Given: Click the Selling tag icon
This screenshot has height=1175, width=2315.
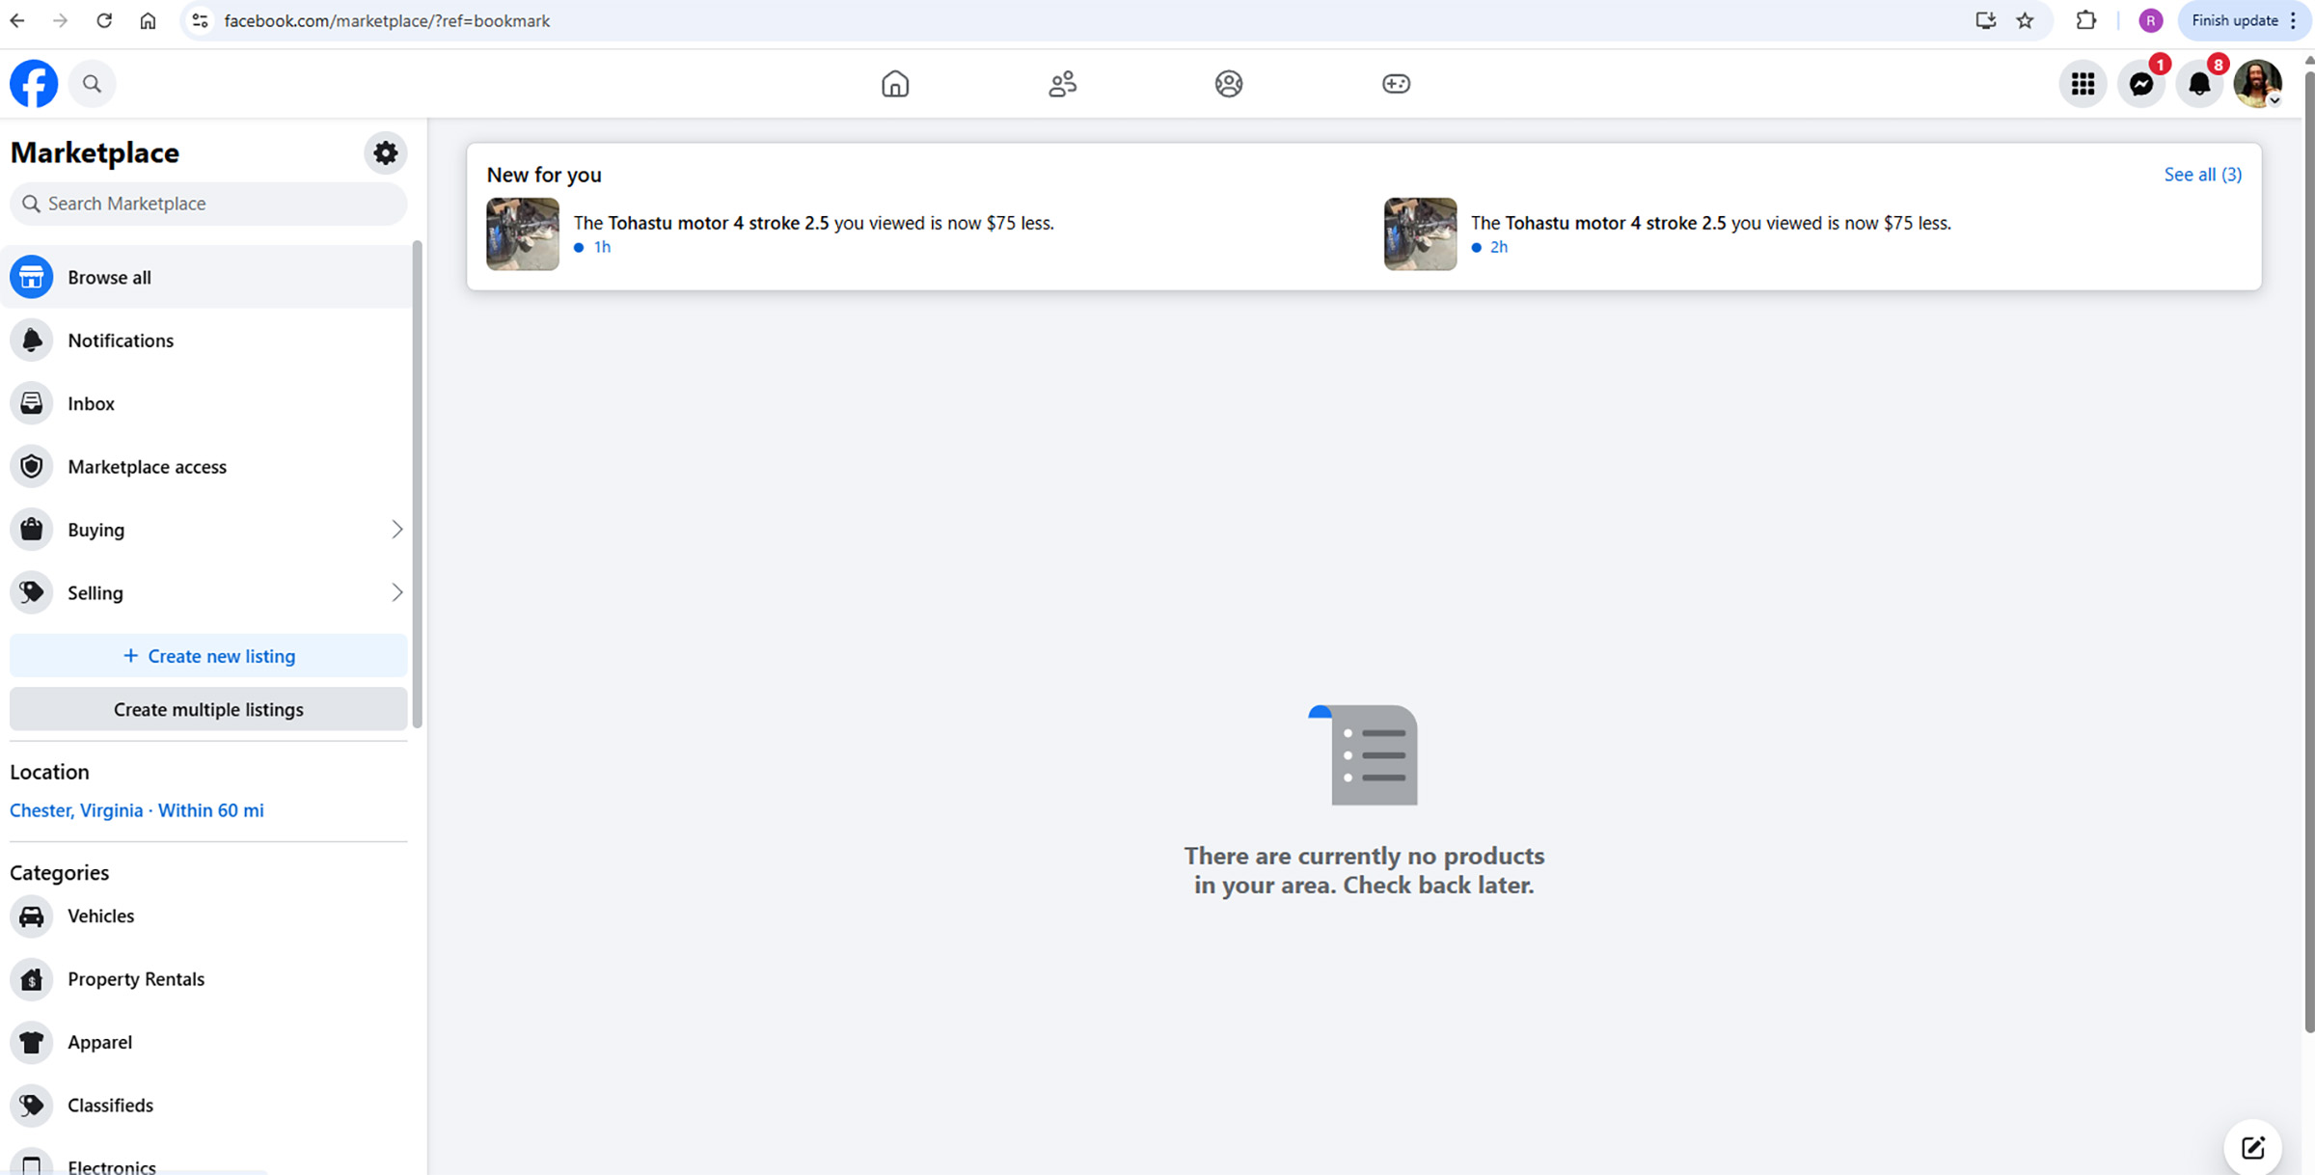Looking at the screenshot, I should coord(32,592).
